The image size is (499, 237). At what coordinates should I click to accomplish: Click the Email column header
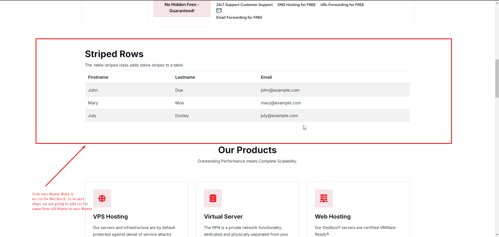[266, 77]
